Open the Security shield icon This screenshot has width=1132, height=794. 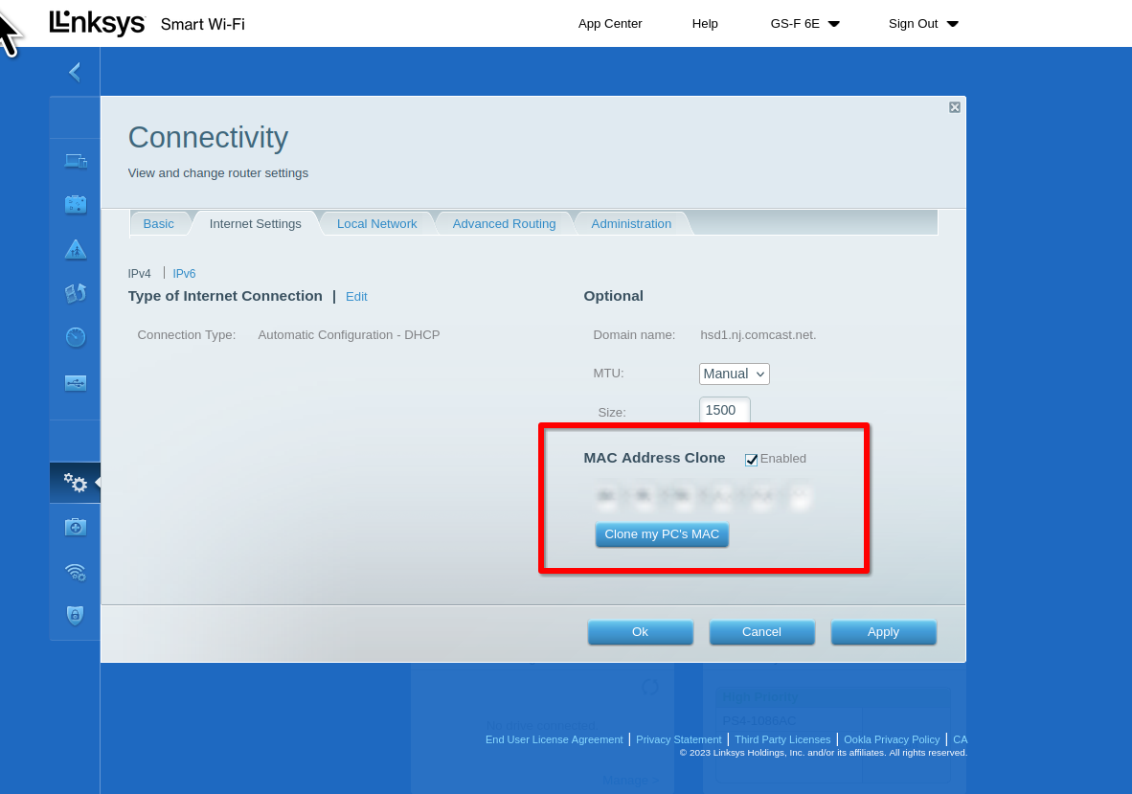pyautogui.click(x=75, y=615)
